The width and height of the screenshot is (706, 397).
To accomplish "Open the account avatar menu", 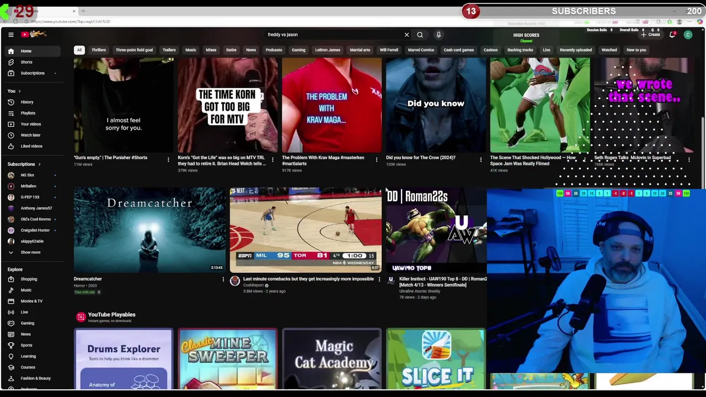I will [688, 35].
